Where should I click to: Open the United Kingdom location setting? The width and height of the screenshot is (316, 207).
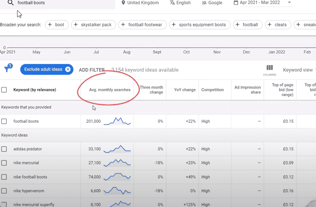(x=140, y=3)
